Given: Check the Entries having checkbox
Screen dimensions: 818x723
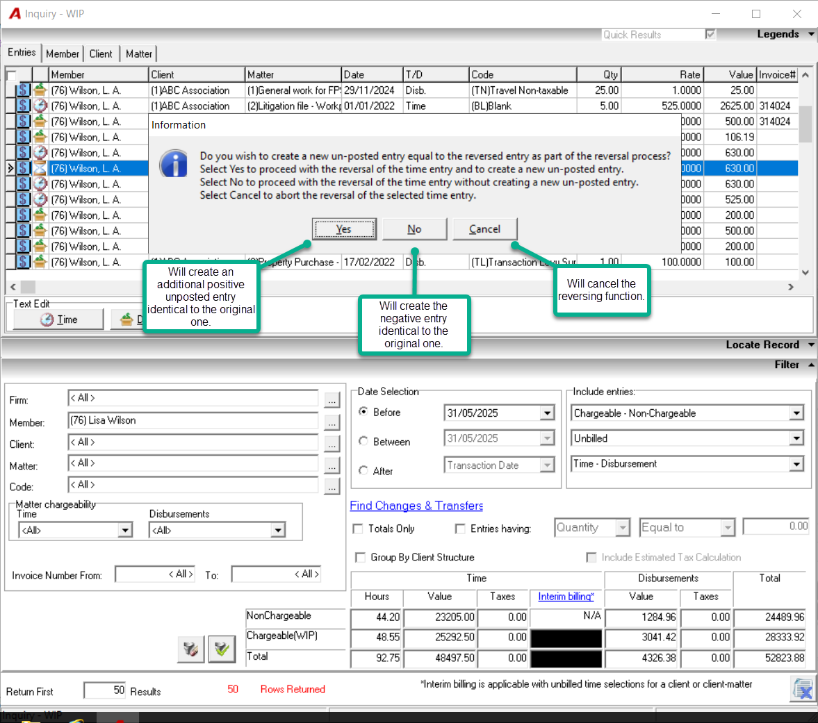Looking at the screenshot, I should (460, 529).
